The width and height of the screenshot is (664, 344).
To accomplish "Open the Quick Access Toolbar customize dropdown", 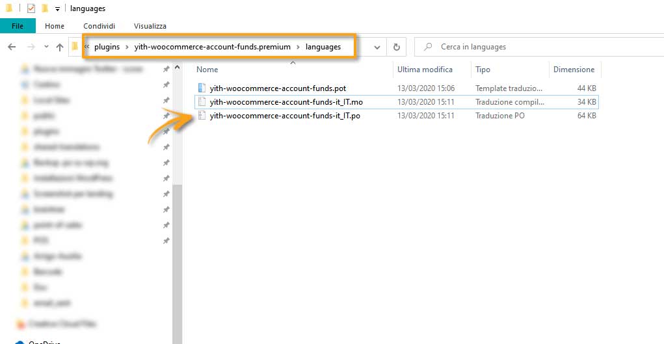I will (58, 9).
